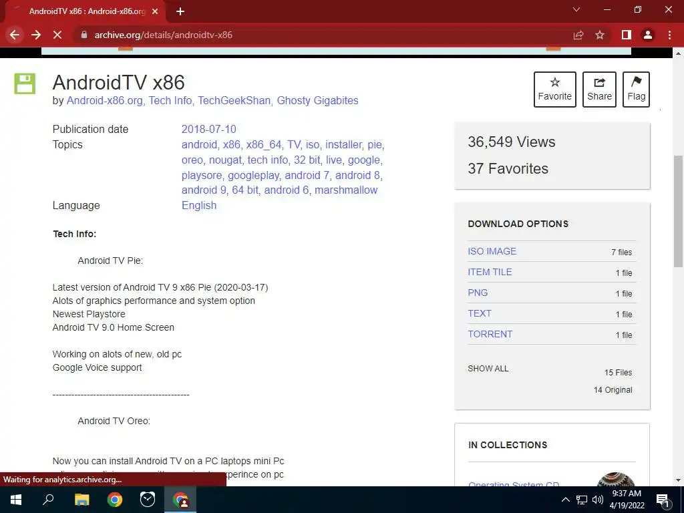The image size is (684, 513).
Task: Open the volume control tray icon
Action: tap(598, 500)
